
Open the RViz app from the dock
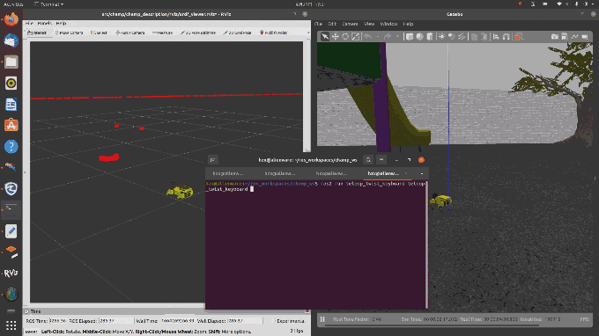pyautogui.click(x=11, y=273)
